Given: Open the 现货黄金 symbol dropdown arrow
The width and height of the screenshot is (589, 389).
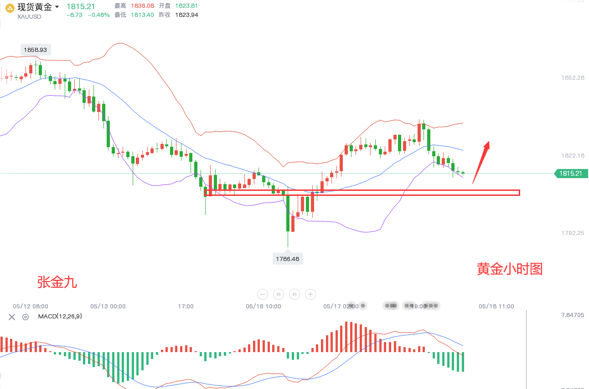Looking at the screenshot, I should 57,7.
